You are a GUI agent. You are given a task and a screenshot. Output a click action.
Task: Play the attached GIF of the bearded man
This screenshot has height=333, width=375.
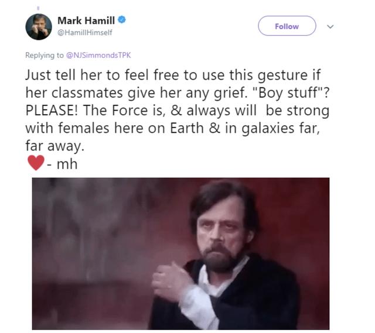coord(180,253)
